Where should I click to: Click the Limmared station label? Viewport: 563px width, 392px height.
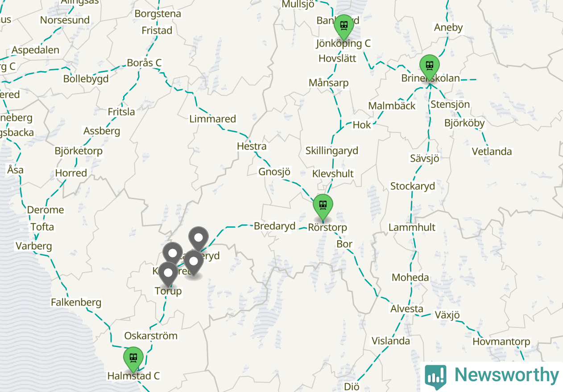click(213, 119)
